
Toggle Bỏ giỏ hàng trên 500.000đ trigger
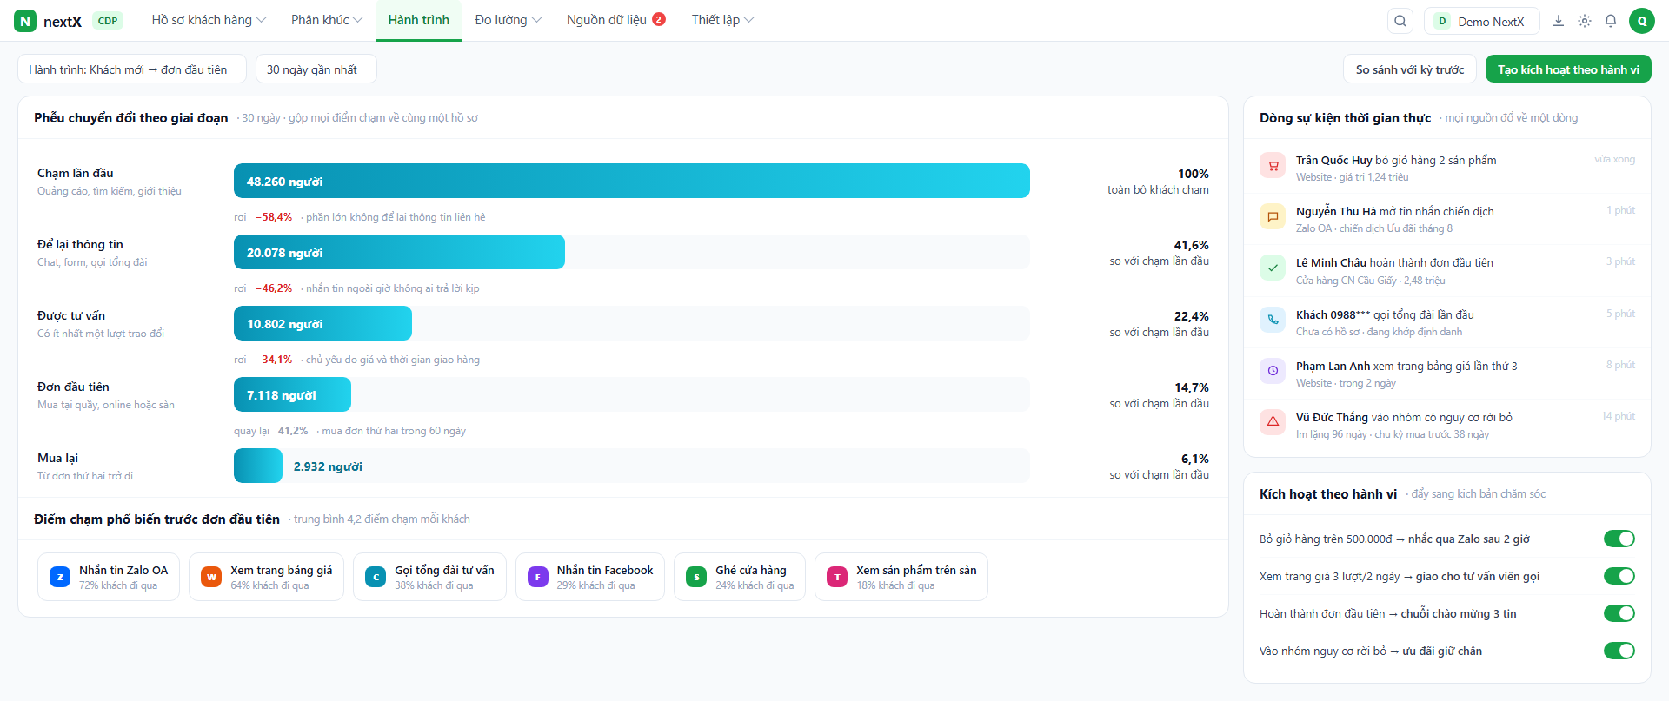(1619, 539)
